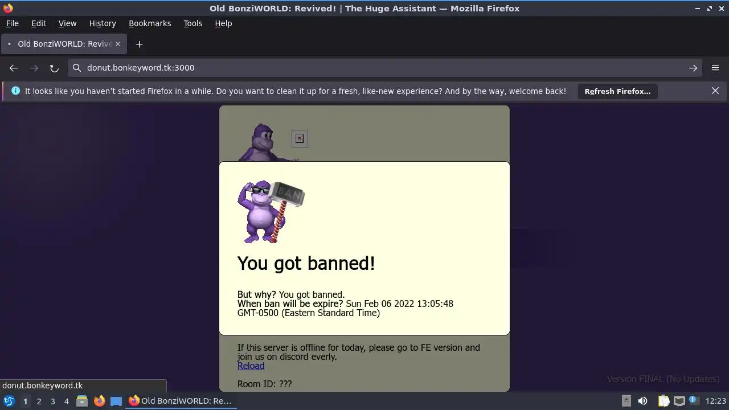
Task: Open a new tab with the plus button
Action: [x=139, y=44]
